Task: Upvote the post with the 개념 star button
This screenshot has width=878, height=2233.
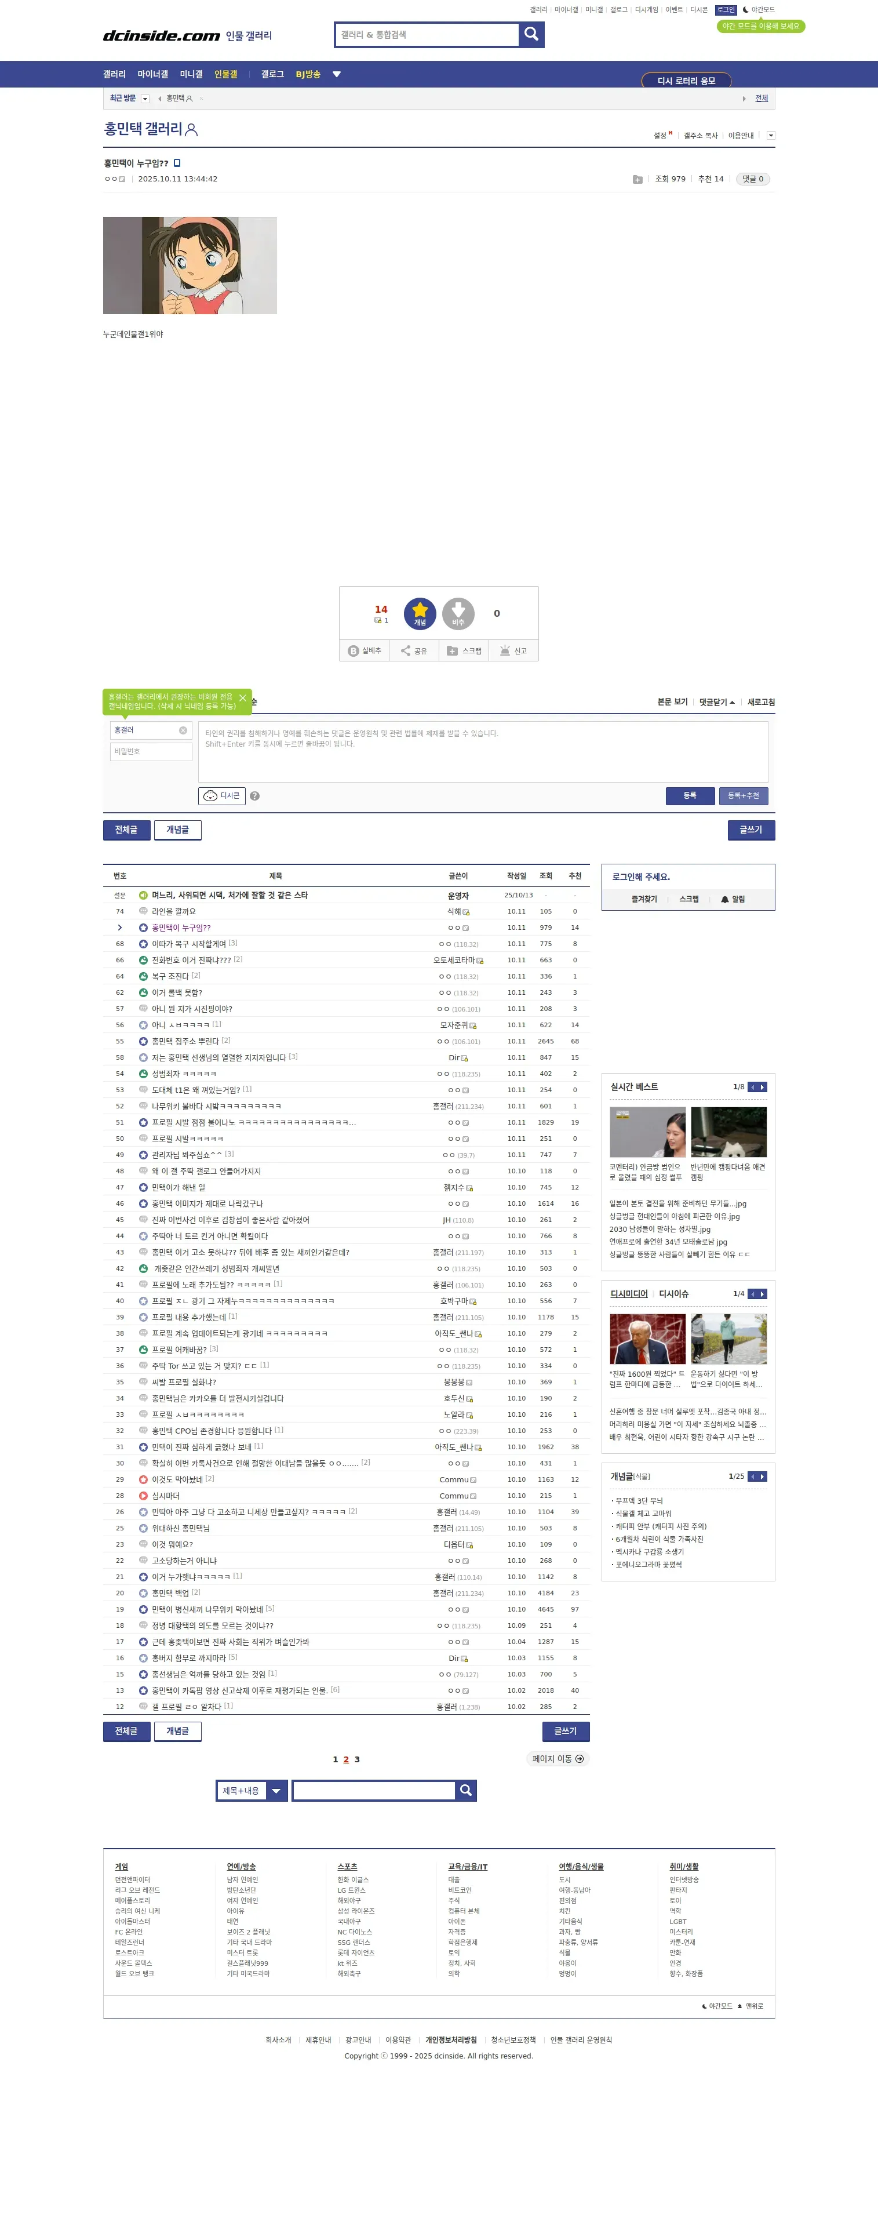Action: pos(420,614)
